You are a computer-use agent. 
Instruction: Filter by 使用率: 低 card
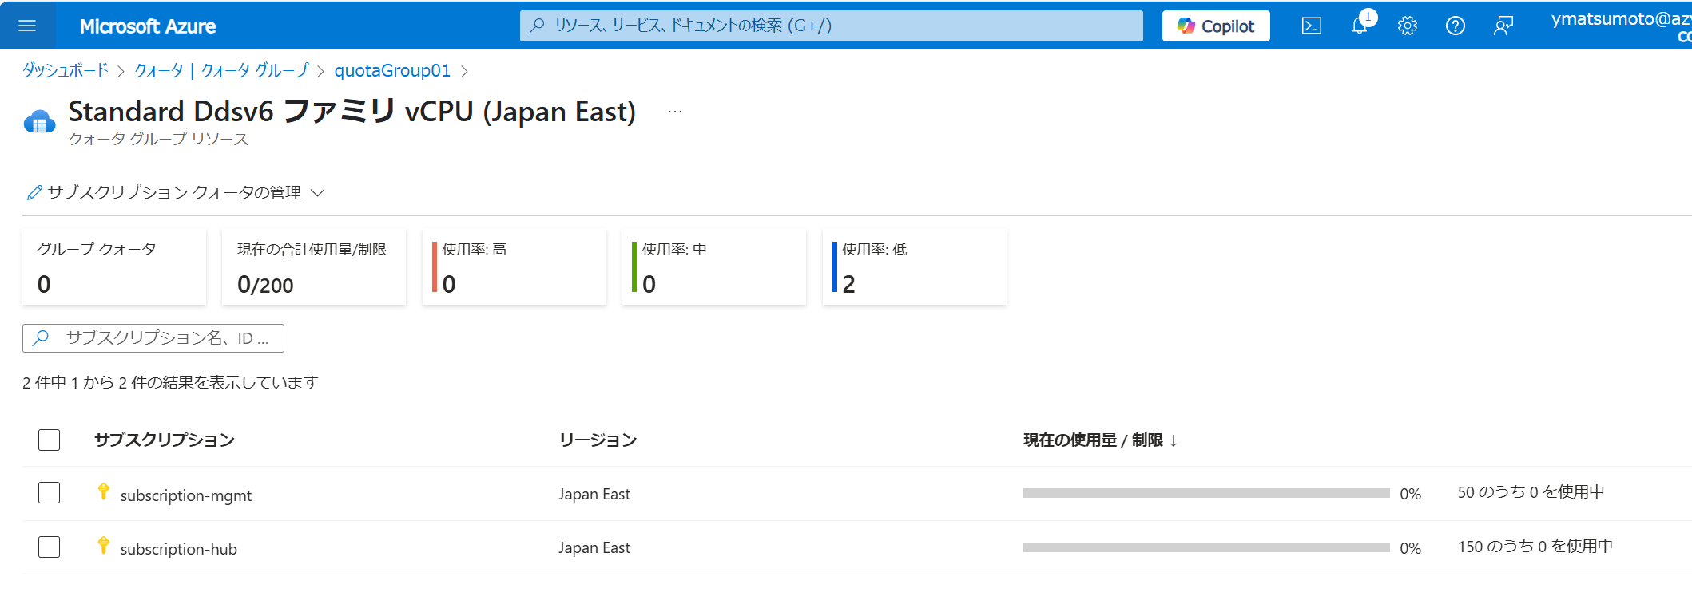pyautogui.click(x=915, y=266)
